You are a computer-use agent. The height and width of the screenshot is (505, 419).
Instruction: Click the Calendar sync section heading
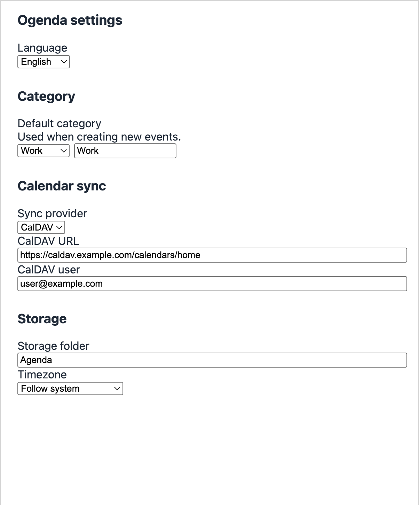click(62, 186)
